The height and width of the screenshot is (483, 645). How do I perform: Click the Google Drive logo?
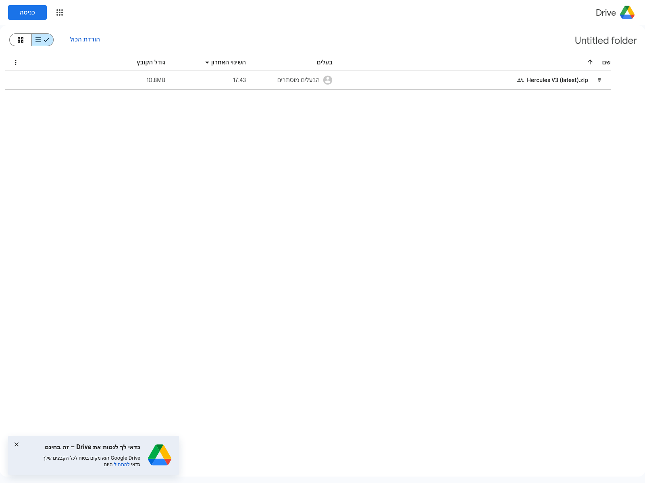click(x=627, y=12)
